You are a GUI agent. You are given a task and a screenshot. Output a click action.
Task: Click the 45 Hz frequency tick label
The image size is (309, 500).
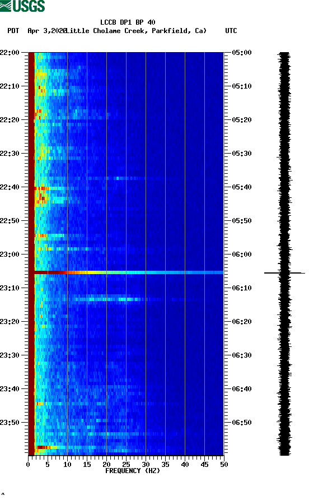tap(204, 465)
